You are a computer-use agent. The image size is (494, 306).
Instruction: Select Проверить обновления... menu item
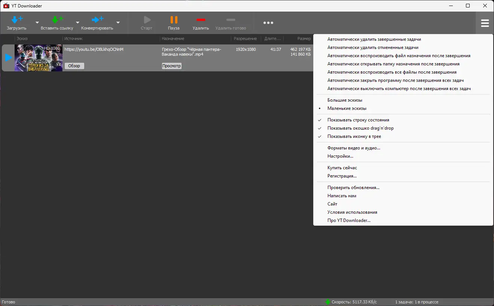pyautogui.click(x=403, y=188)
